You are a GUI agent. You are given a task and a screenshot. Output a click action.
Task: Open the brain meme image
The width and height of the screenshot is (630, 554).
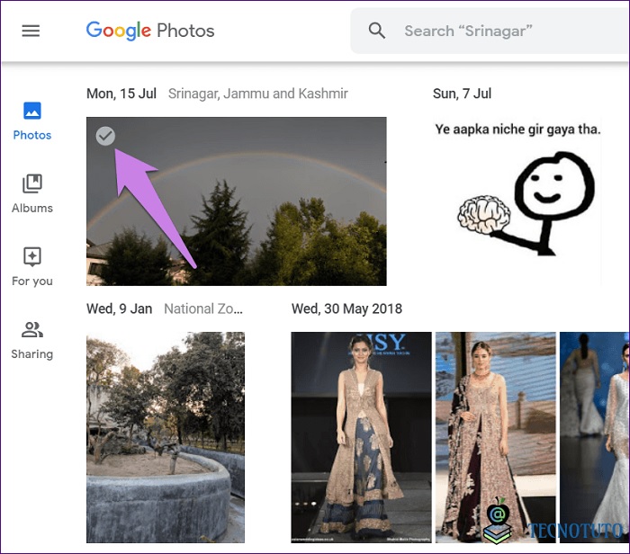(517, 202)
